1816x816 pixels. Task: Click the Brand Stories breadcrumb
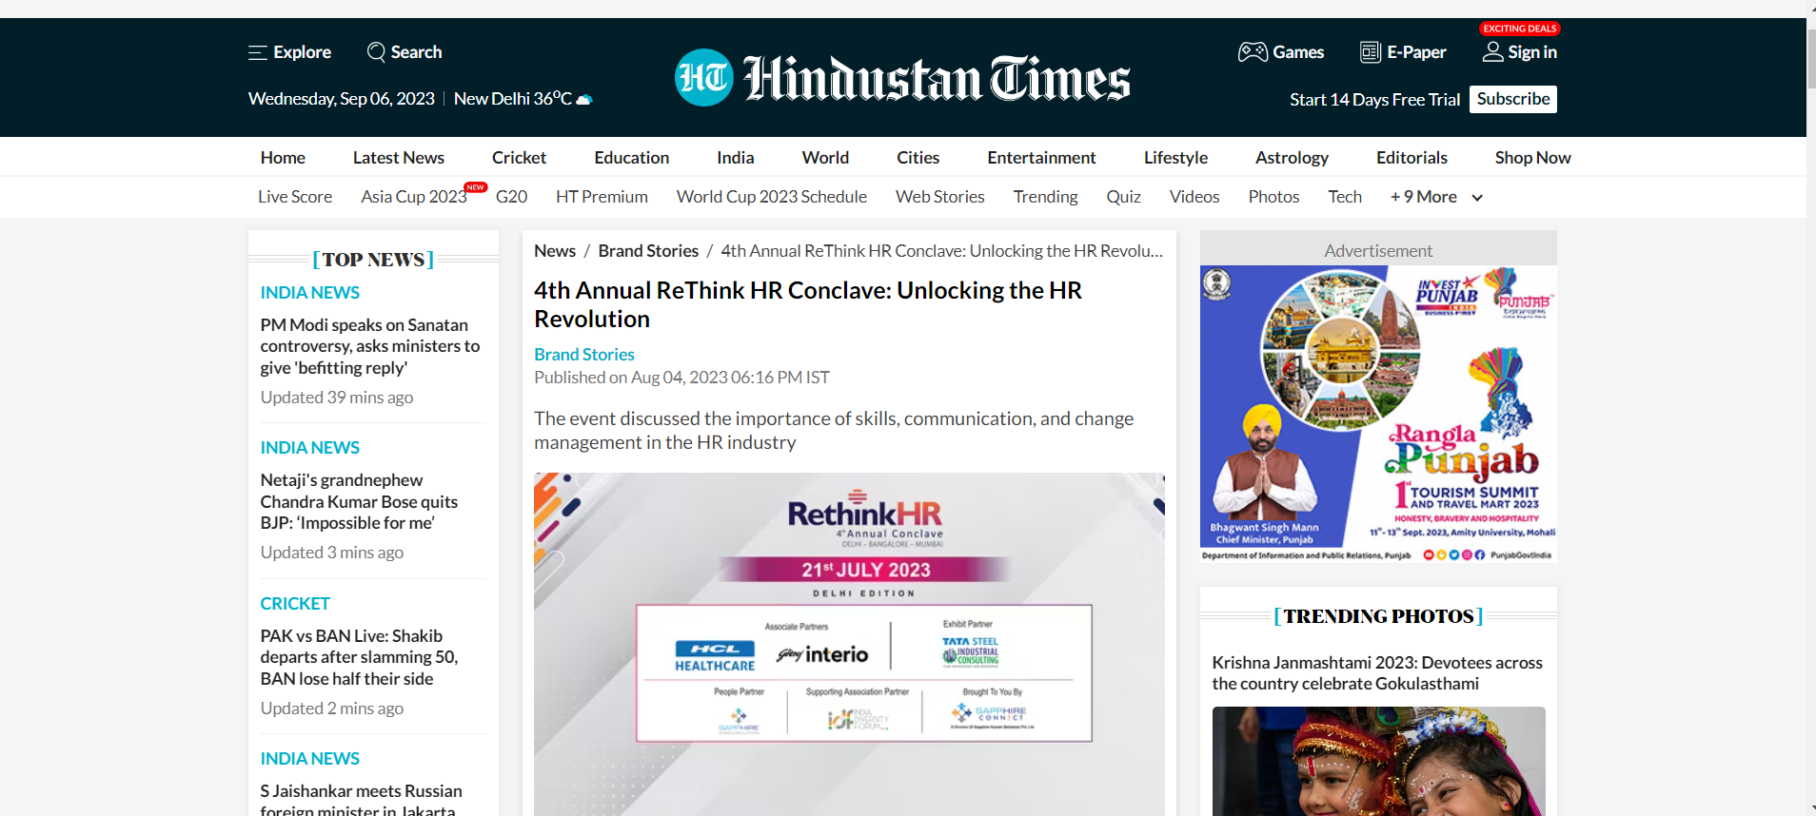tap(648, 251)
